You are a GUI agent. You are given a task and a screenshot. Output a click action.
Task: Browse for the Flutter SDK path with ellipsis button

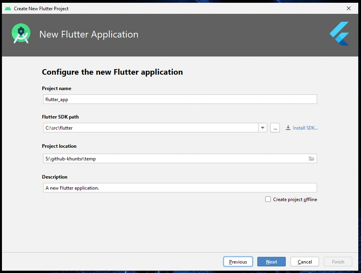(x=275, y=128)
